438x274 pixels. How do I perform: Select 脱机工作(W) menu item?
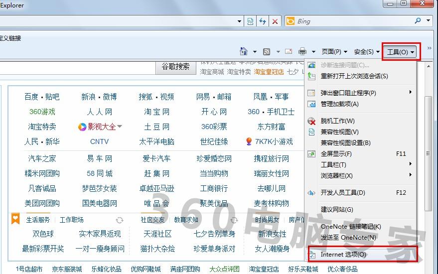[x=361, y=121]
